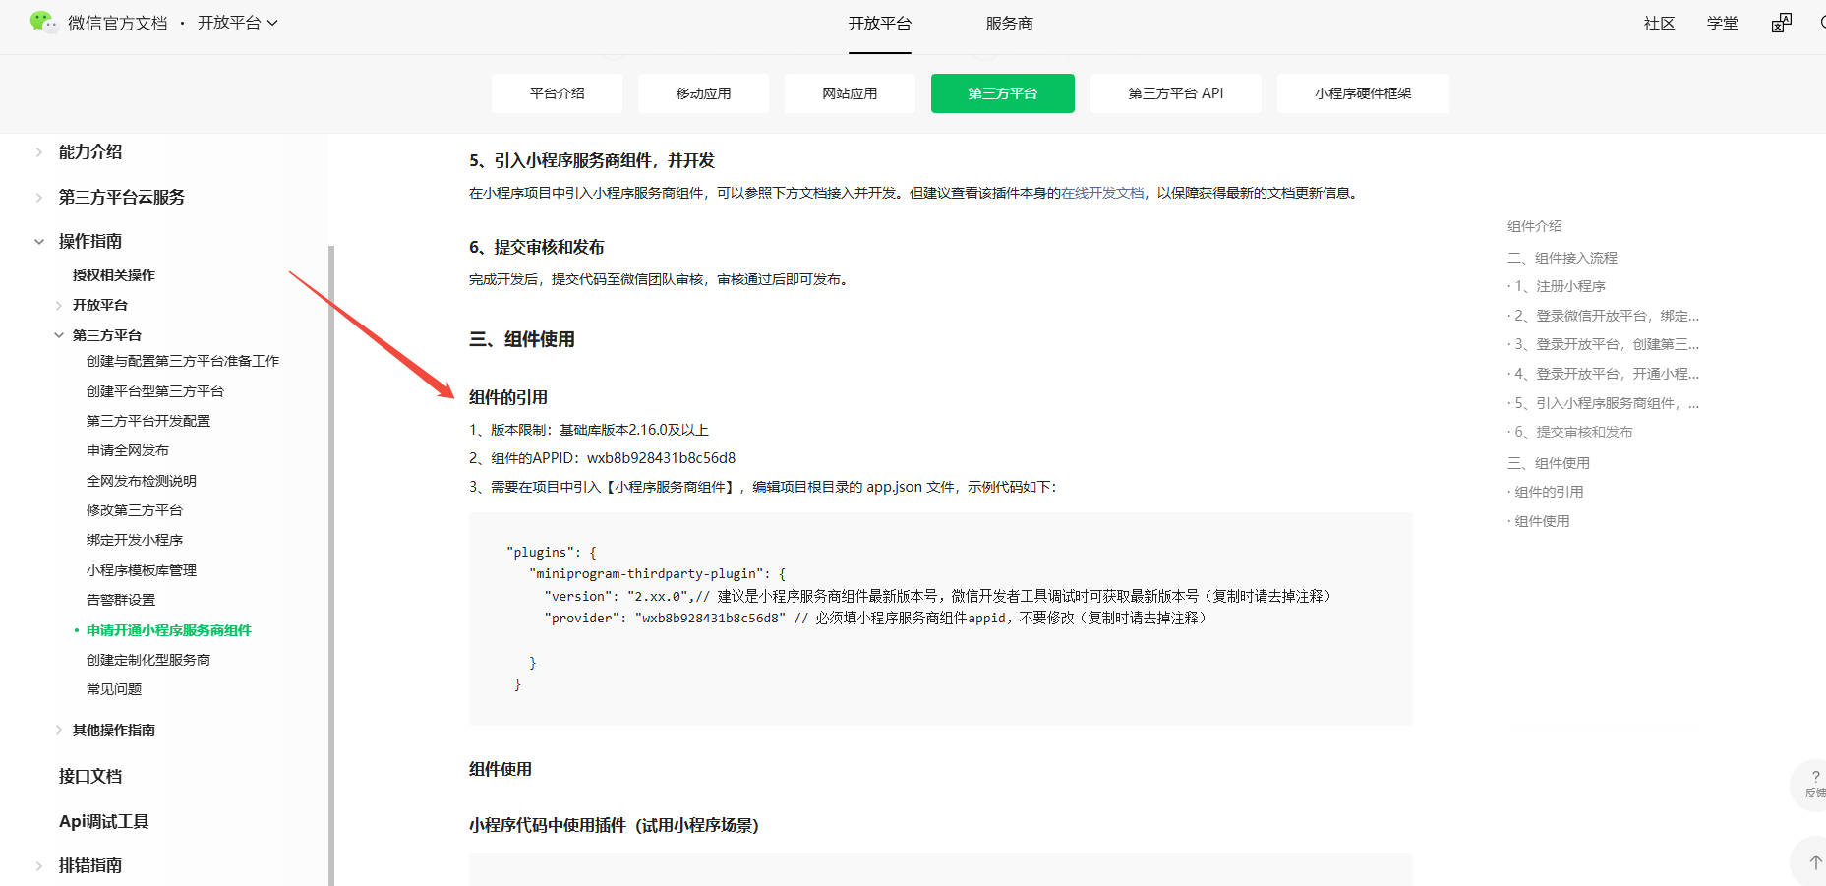Expand the 能力介绍 sidebar section
Image resolution: width=1826 pixels, height=886 pixels.
coord(39,152)
